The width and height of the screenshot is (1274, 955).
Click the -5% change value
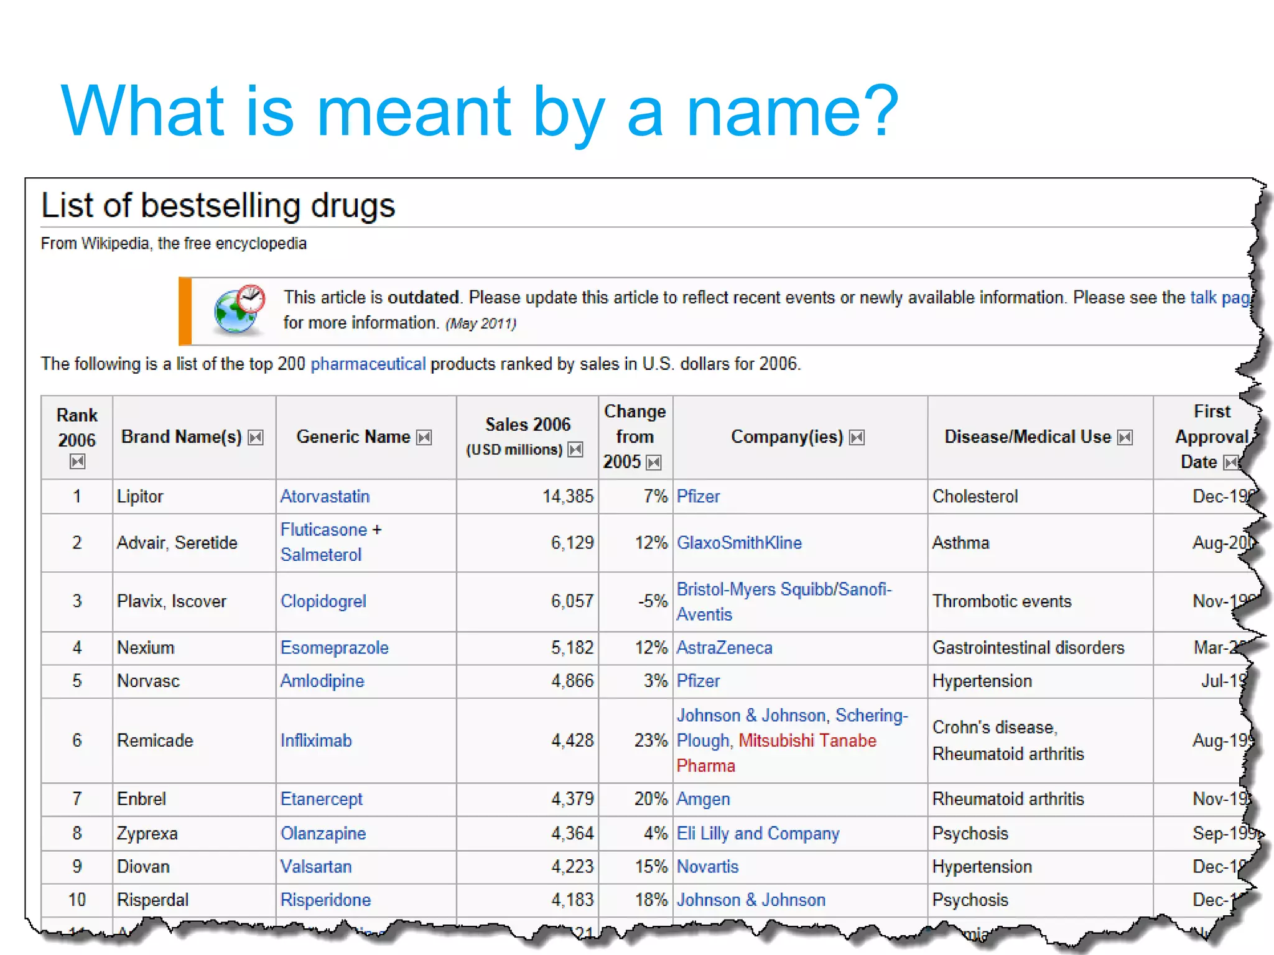click(653, 601)
